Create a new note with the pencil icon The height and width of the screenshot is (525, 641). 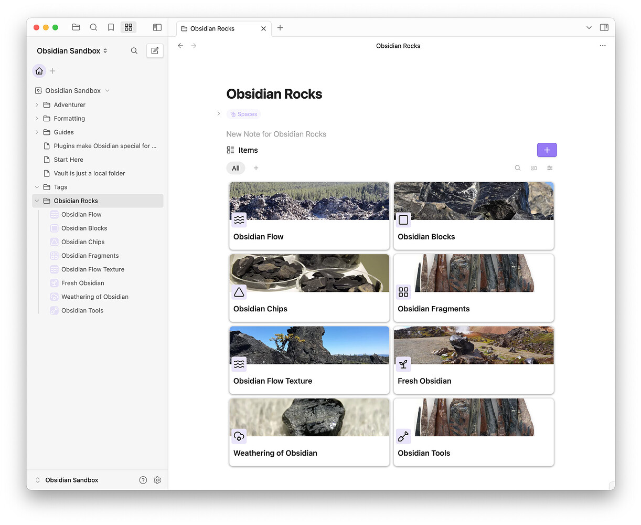coord(154,50)
